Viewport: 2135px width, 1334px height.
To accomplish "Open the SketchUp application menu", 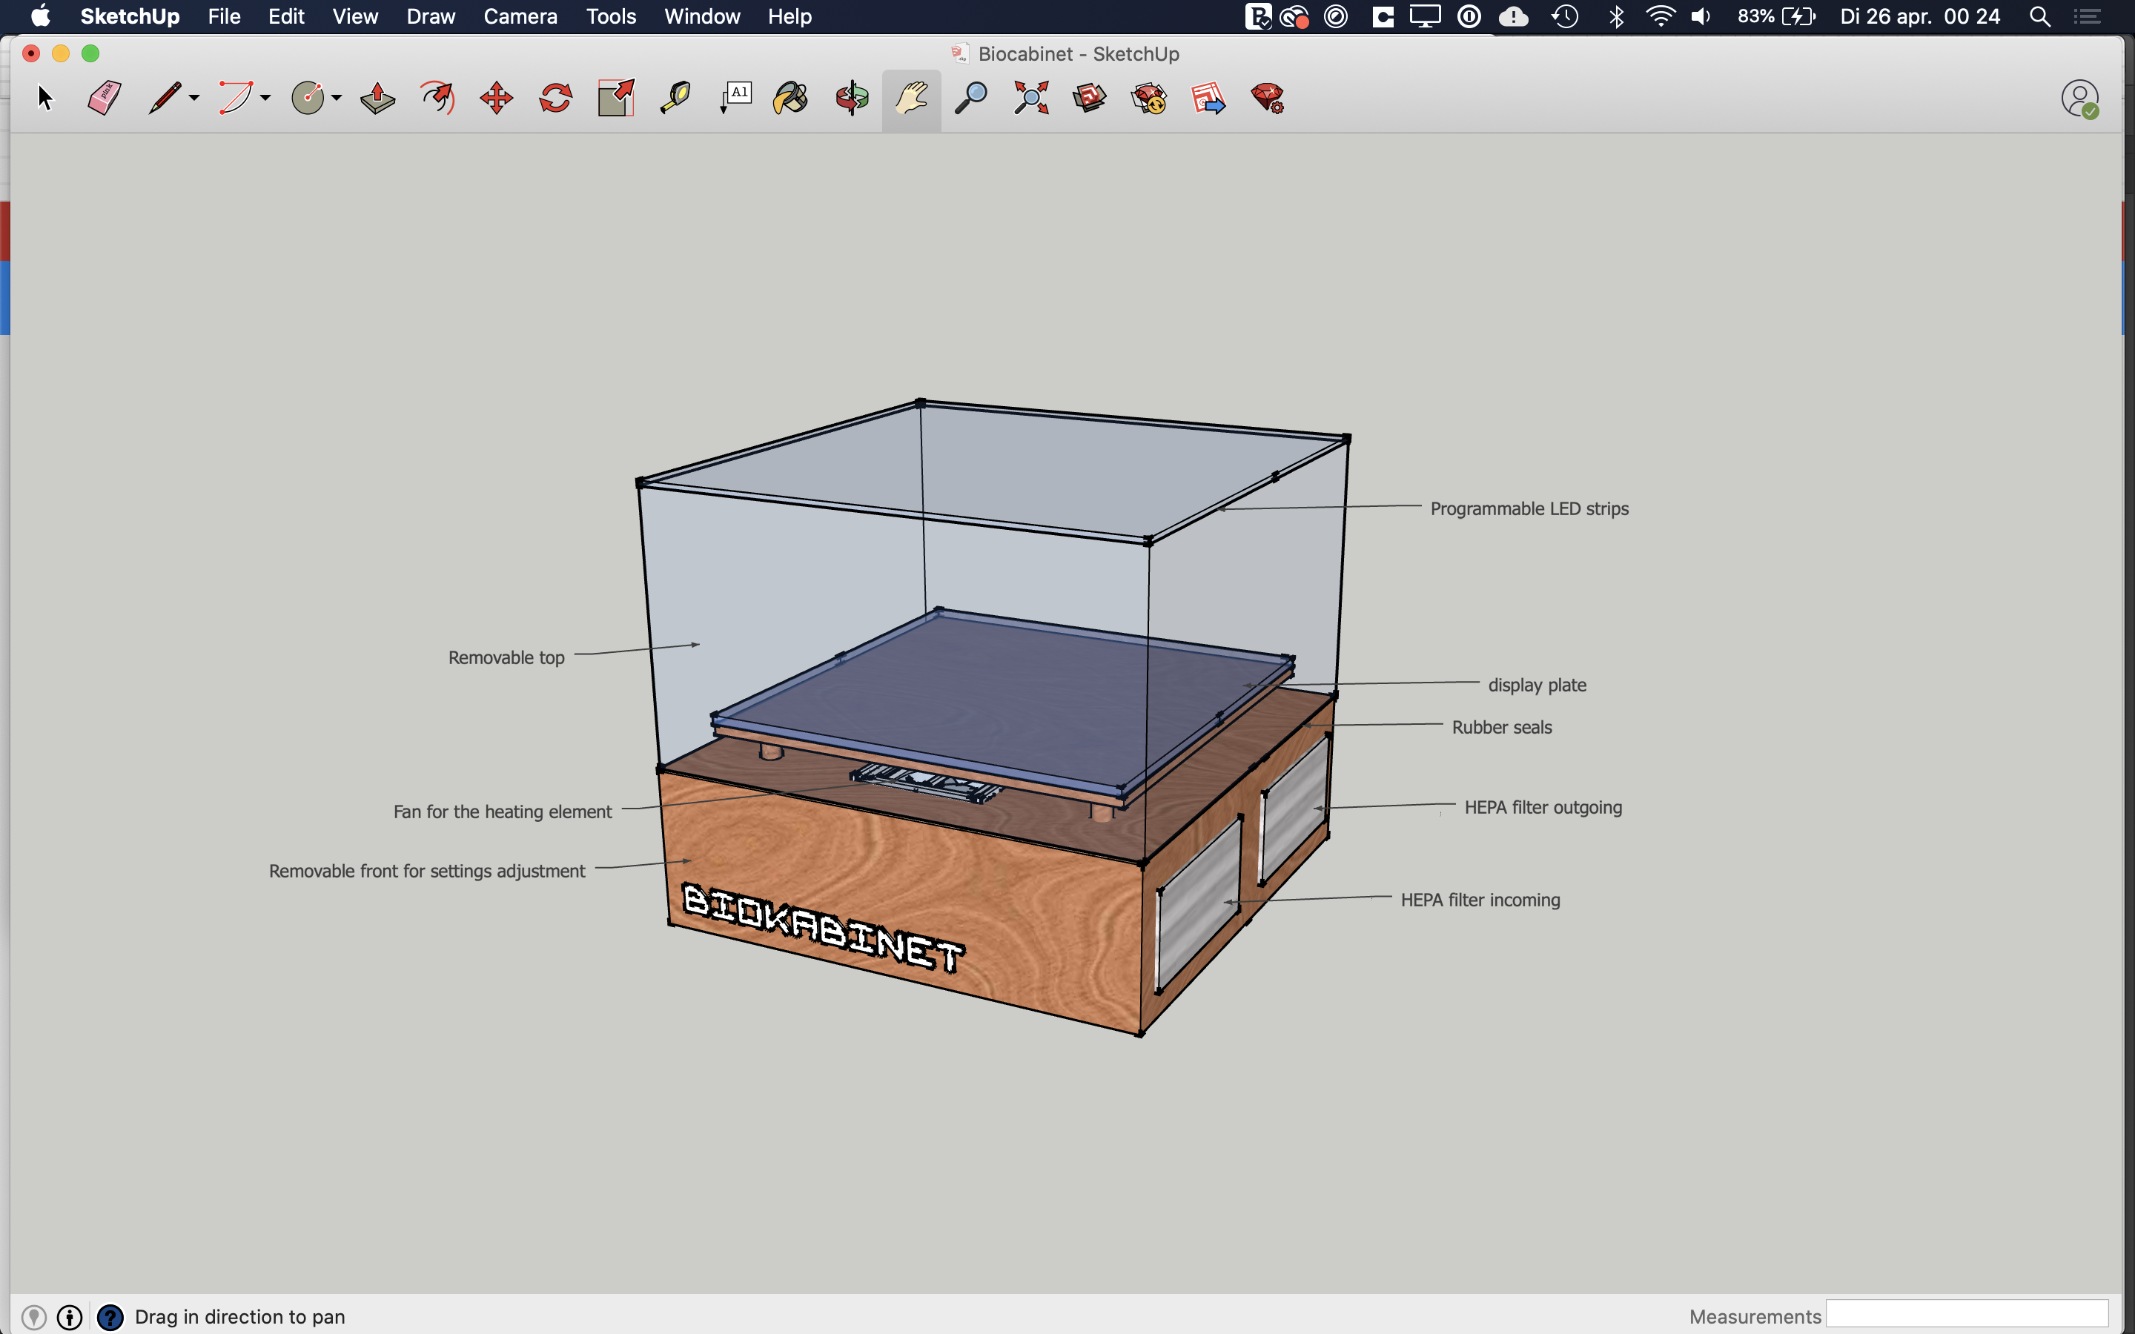I will tap(130, 17).
